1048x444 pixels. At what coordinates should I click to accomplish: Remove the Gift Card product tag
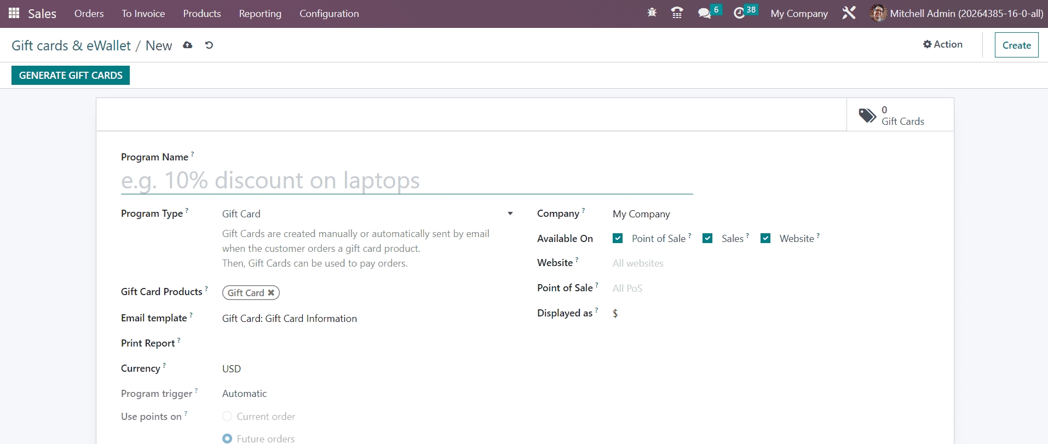(x=271, y=293)
